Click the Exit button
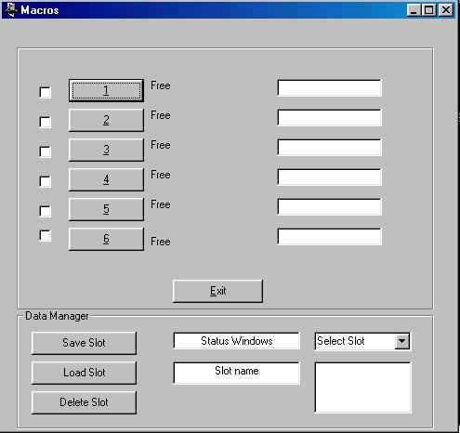Image resolution: width=460 pixels, height=433 pixels. coord(217,291)
